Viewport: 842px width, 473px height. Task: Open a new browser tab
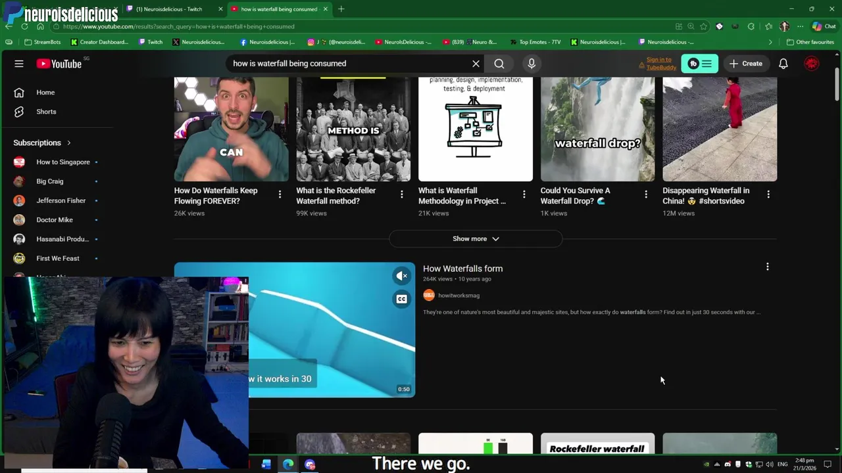[341, 9]
